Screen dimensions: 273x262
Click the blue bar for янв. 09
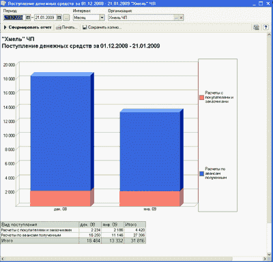tap(149, 152)
